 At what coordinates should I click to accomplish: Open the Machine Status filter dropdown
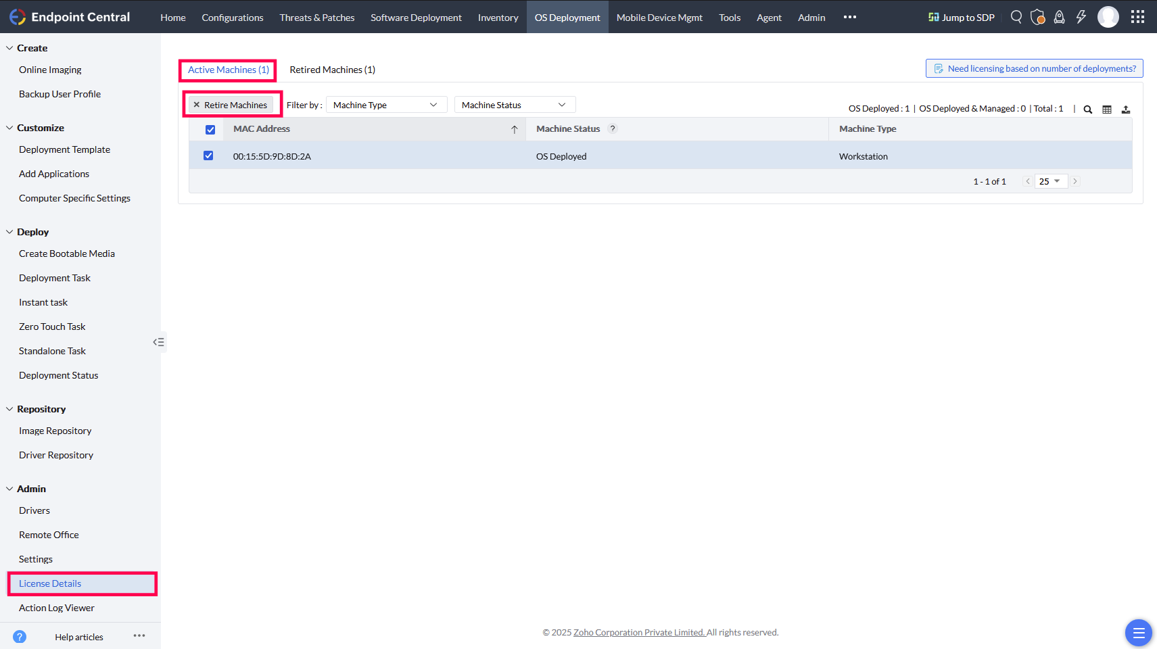(514, 104)
